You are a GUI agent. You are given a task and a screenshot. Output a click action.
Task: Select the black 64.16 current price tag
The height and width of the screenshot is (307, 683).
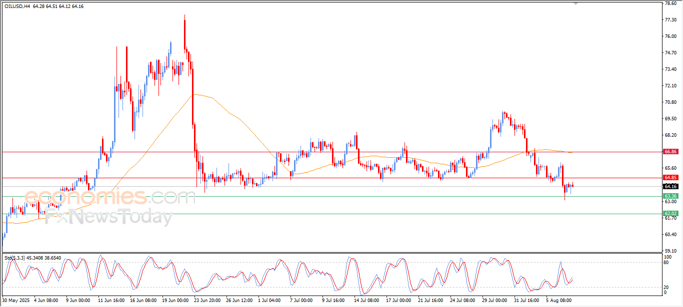pyautogui.click(x=670, y=187)
